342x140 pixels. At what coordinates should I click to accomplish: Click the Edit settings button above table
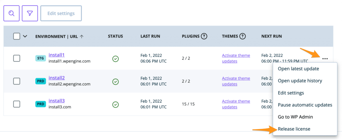[x=61, y=13]
